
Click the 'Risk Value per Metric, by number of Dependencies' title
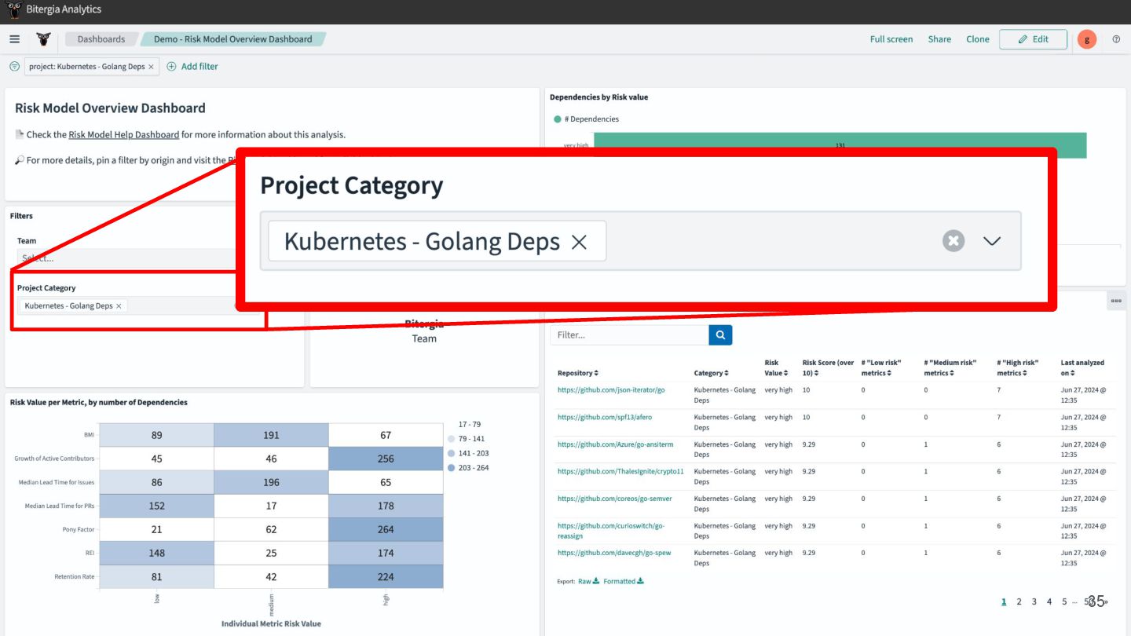(99, 402)
